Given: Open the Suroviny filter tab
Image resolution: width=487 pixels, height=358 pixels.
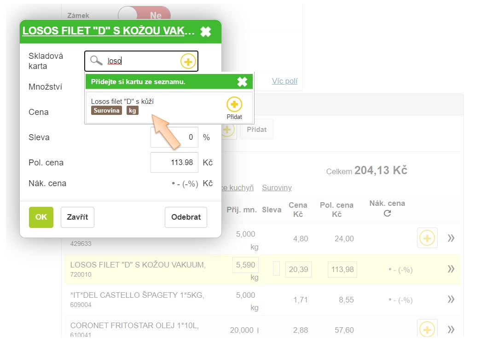Looking at the screenshot, I should coord(277,188).
